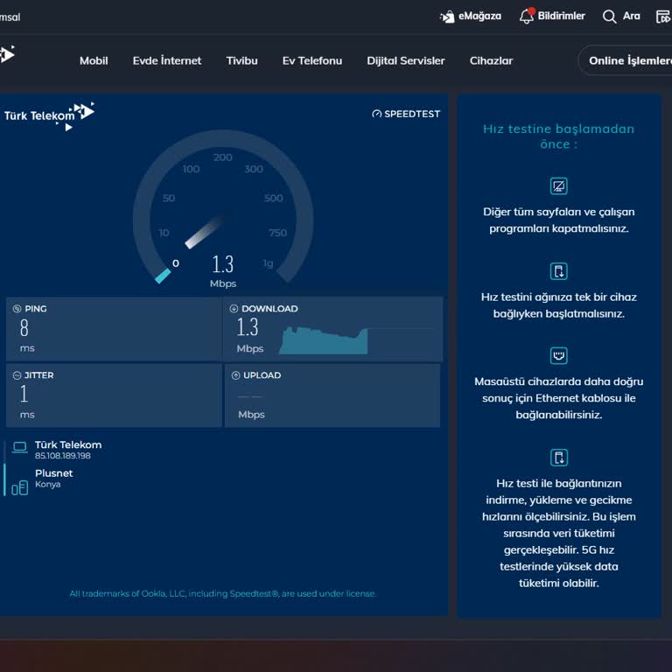
Task: Click the eMağaza shopping icon
Action: (x=447, y=17)
